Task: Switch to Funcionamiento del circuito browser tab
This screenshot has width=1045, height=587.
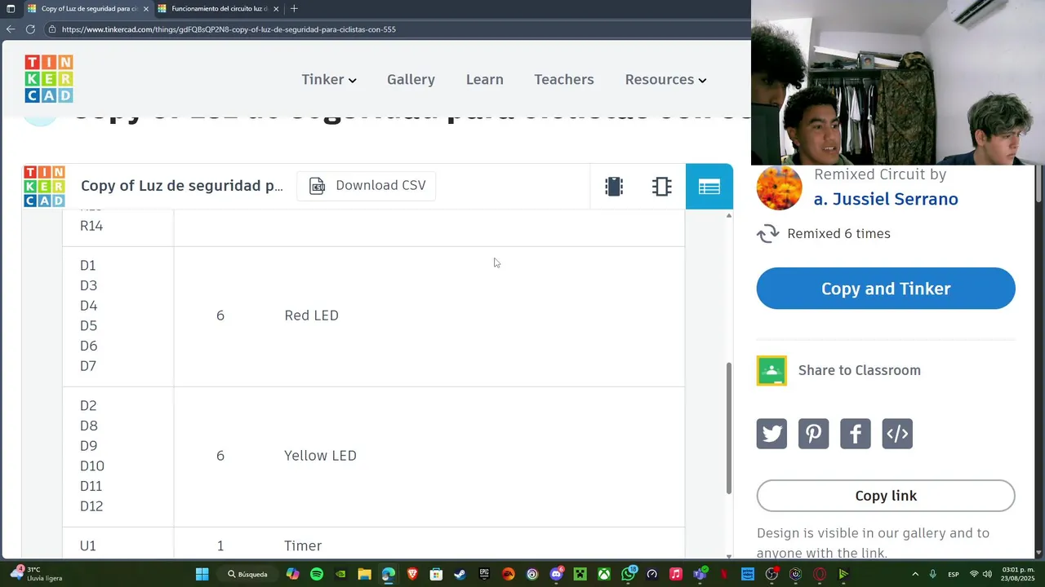Action: 220,9
